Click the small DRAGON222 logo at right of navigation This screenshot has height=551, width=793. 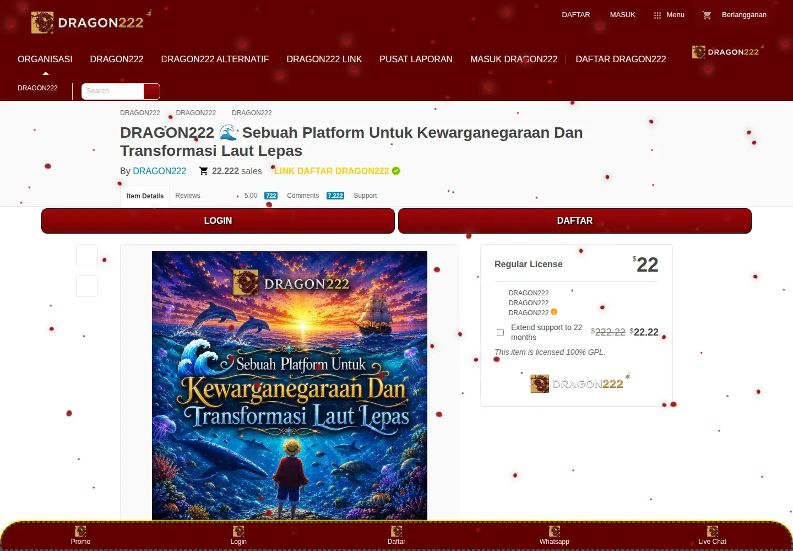[x=727, y=52]
